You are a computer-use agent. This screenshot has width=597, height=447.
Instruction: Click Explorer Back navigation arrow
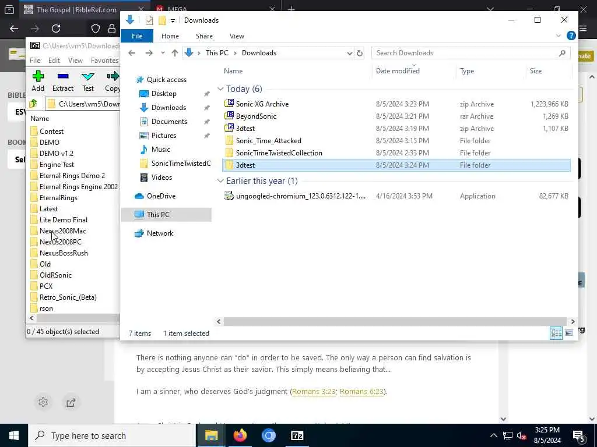click(132, 53)
